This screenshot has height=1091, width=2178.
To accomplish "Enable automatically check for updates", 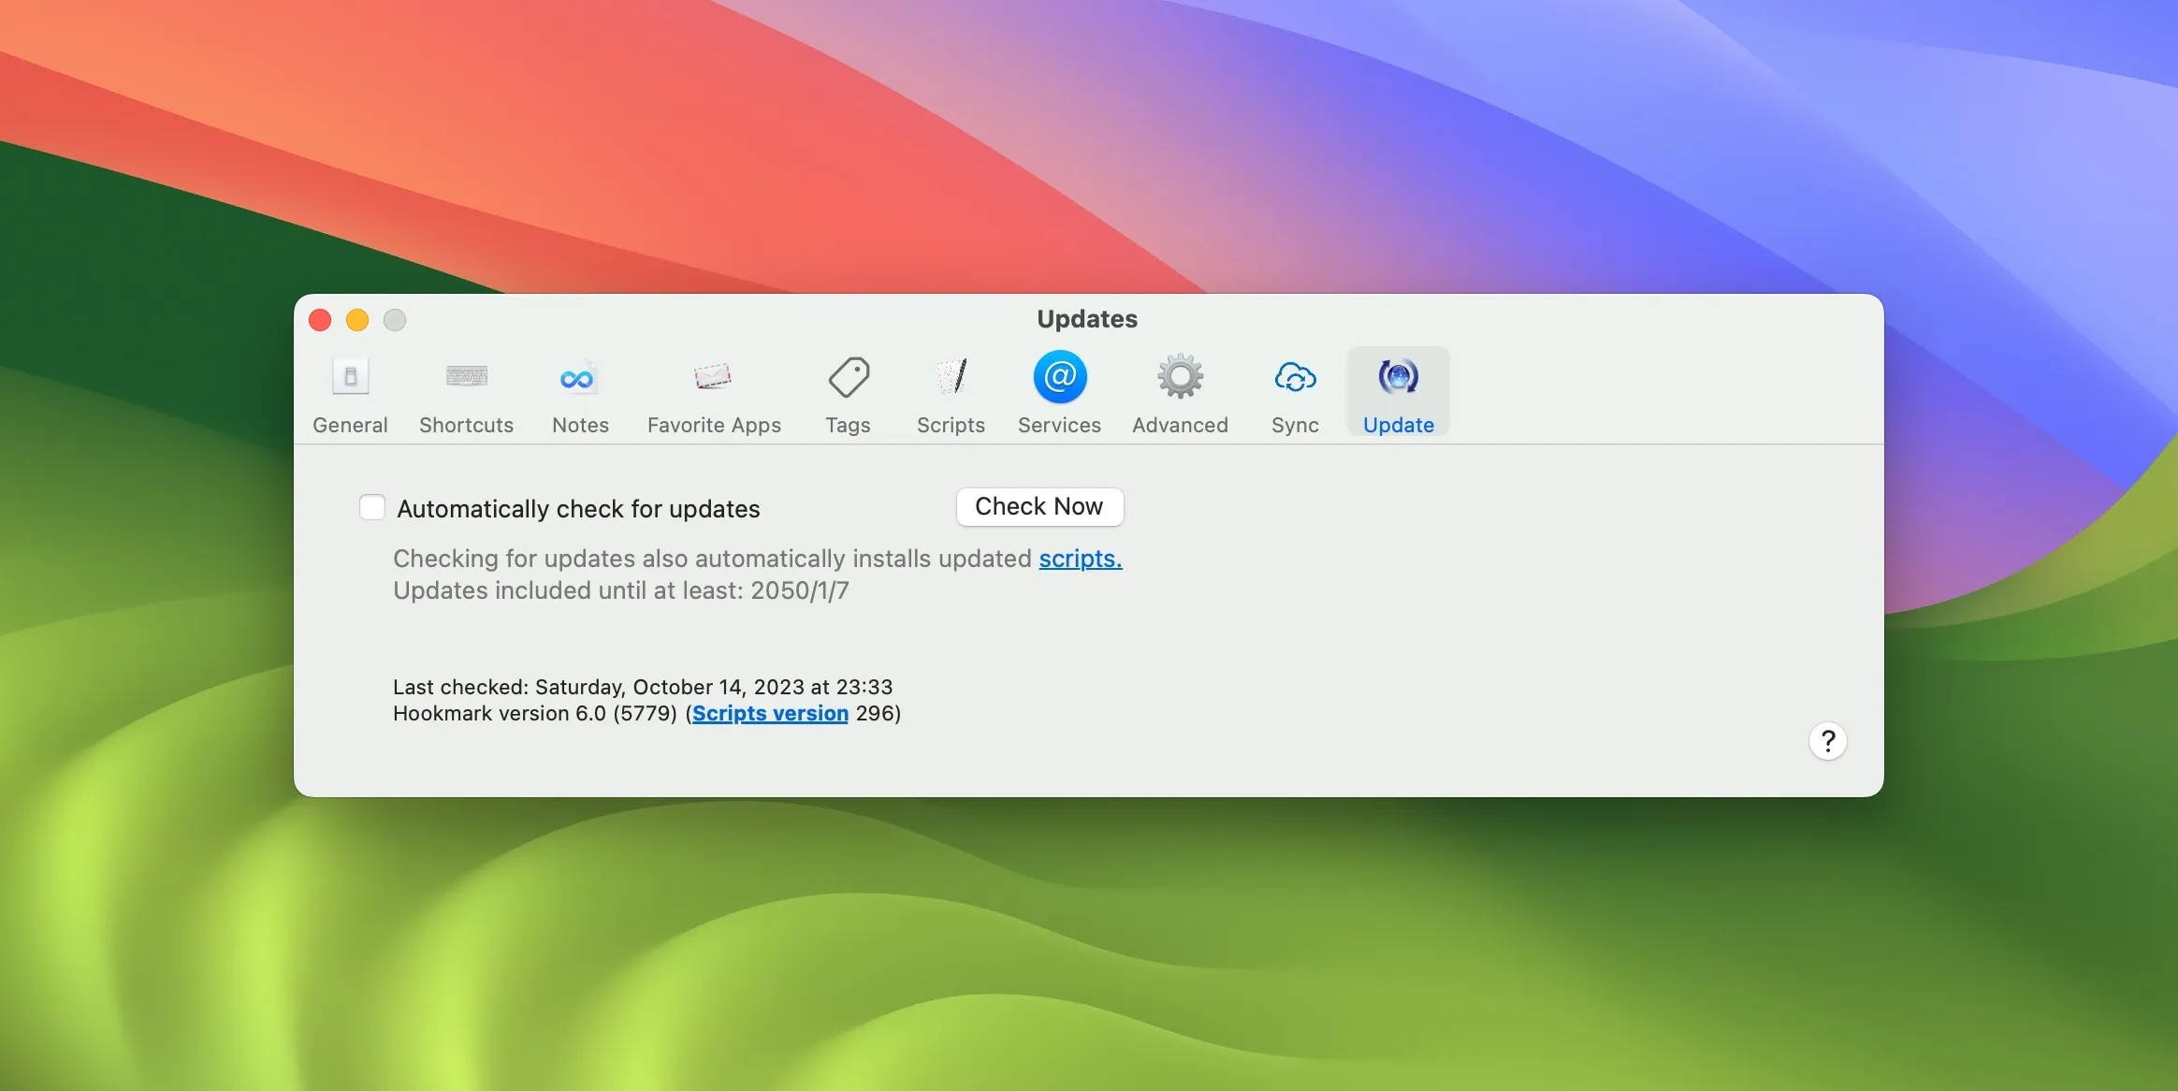I will coord(371,506).
